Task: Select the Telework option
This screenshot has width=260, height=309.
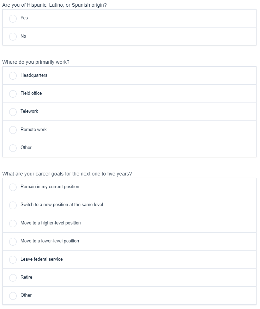Action: click(x=13, y=112)
